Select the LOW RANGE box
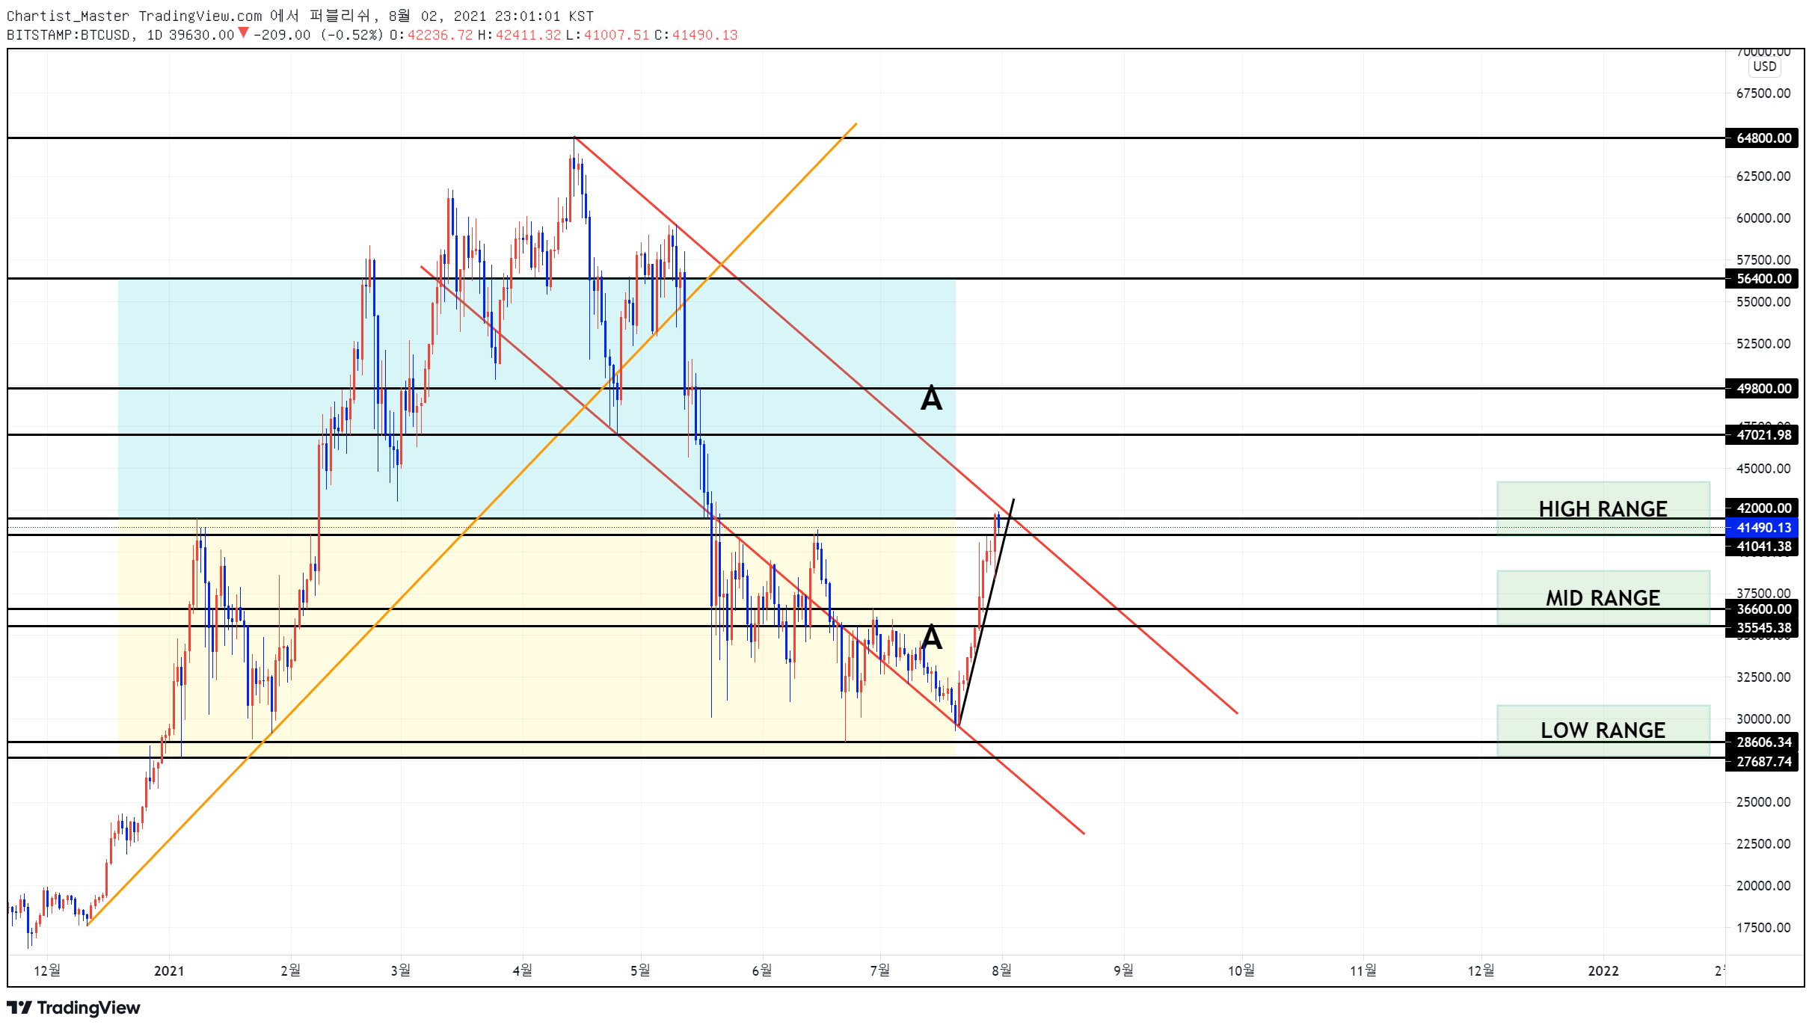This screenshot has height=1028, width=1812. tap(1603, 730)
